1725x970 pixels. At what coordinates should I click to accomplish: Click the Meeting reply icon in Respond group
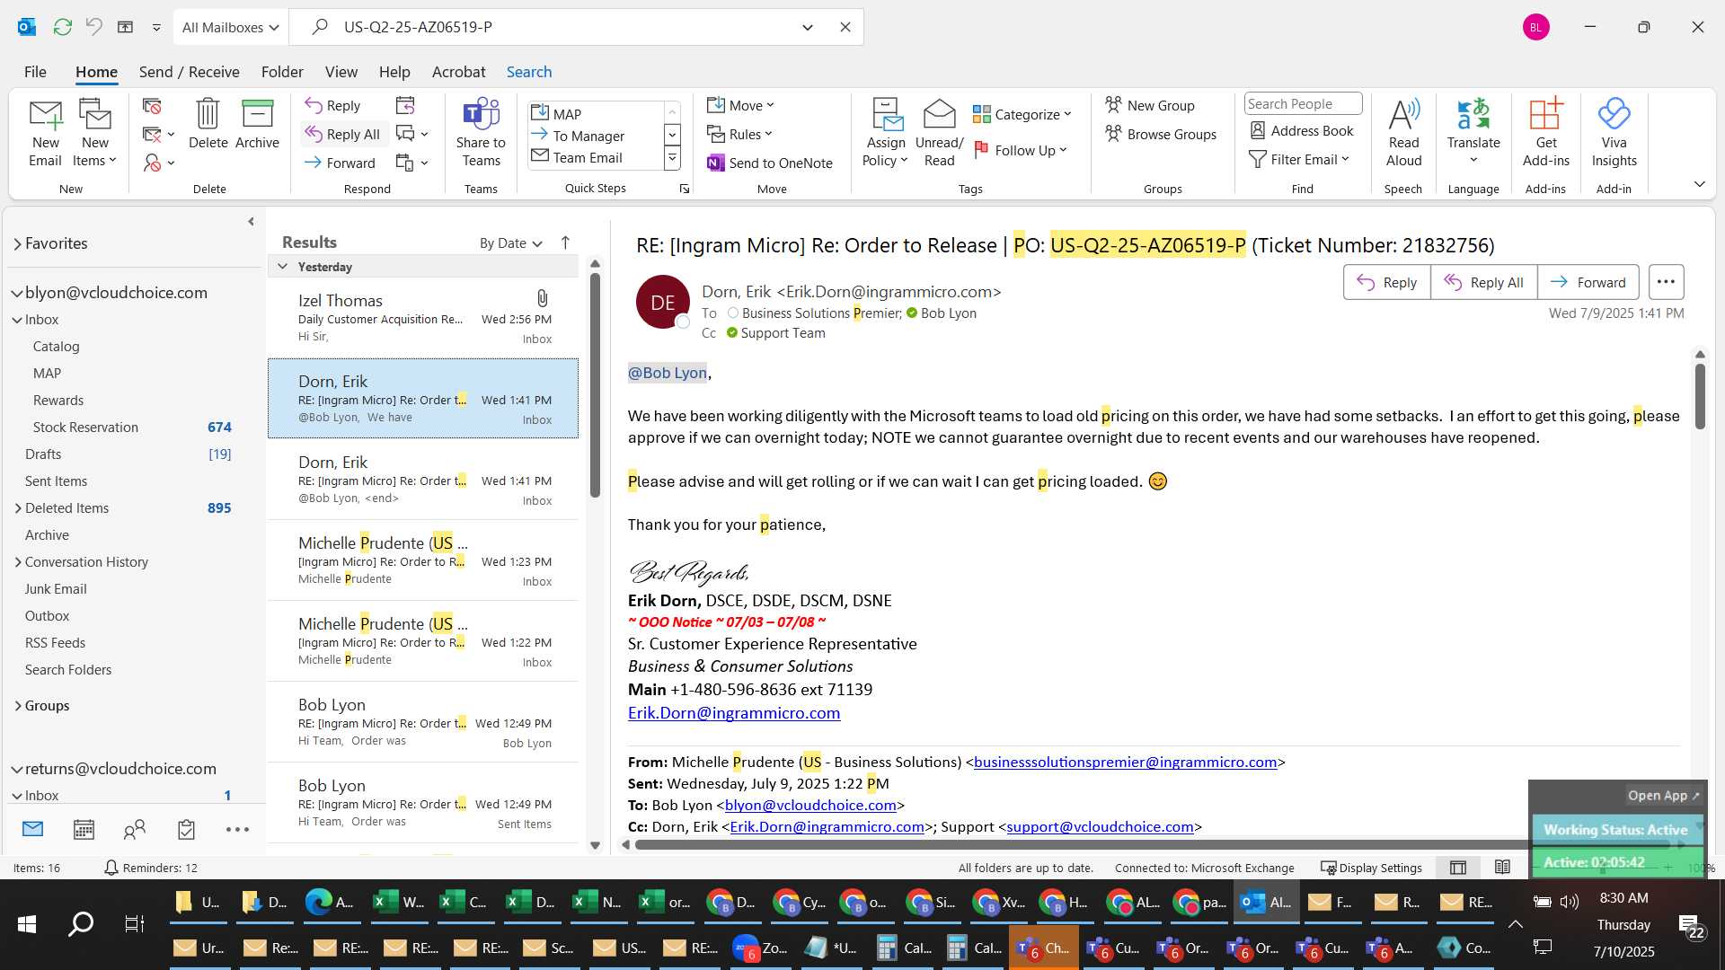pos(405,105)
